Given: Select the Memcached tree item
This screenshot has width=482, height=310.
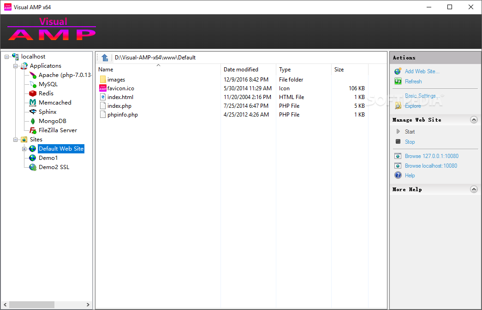Looking at the screenshot, I should tap(55, 103).
